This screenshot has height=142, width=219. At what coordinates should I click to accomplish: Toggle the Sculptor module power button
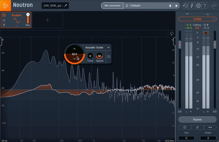pyautogui.click(x=4, y=15)
